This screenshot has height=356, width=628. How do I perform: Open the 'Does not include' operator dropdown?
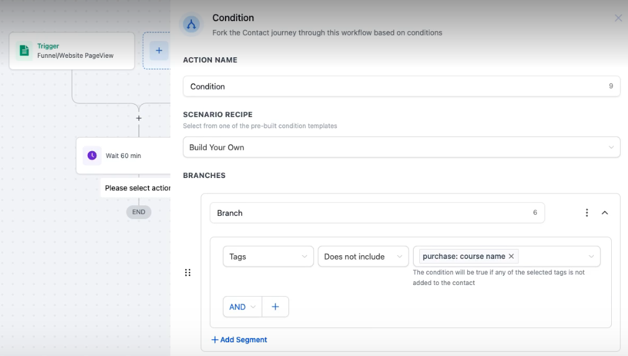363,256
